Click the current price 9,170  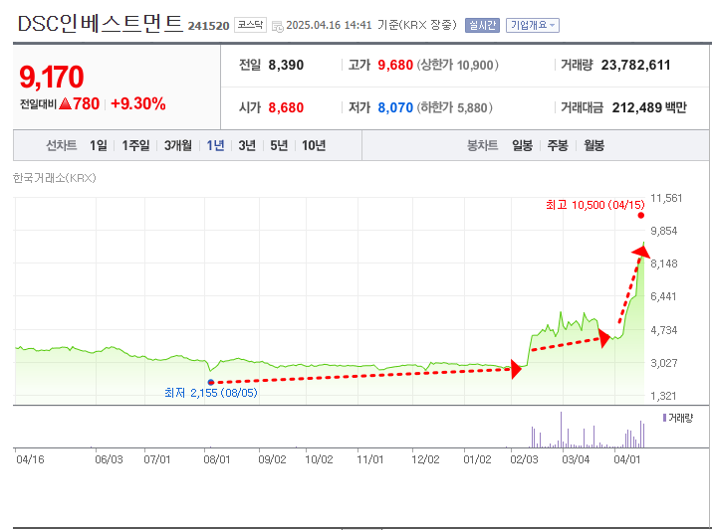click(52, 77)
